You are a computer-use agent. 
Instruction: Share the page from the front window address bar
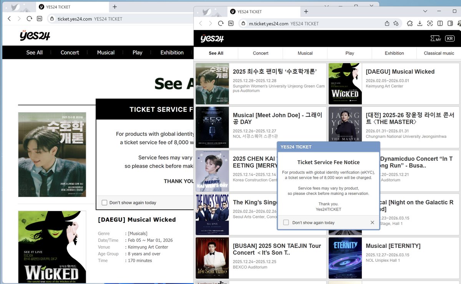click(x=387, y=23)
